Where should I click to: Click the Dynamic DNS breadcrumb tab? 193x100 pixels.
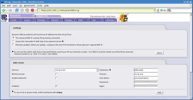pos(48,16)
